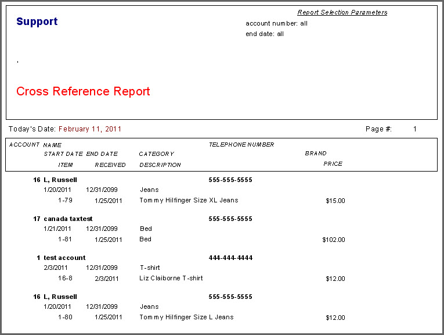This screenshot has height=335, width=444.
Task: Click the TELEPHONE NUMBER column header
Action: 241,145
